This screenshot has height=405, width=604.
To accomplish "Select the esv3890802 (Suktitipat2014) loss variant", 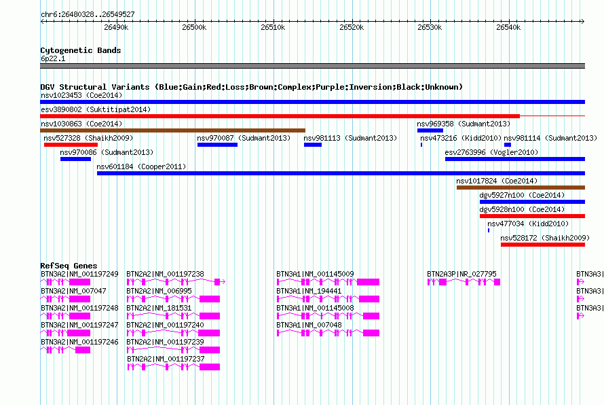I will 312,116.
